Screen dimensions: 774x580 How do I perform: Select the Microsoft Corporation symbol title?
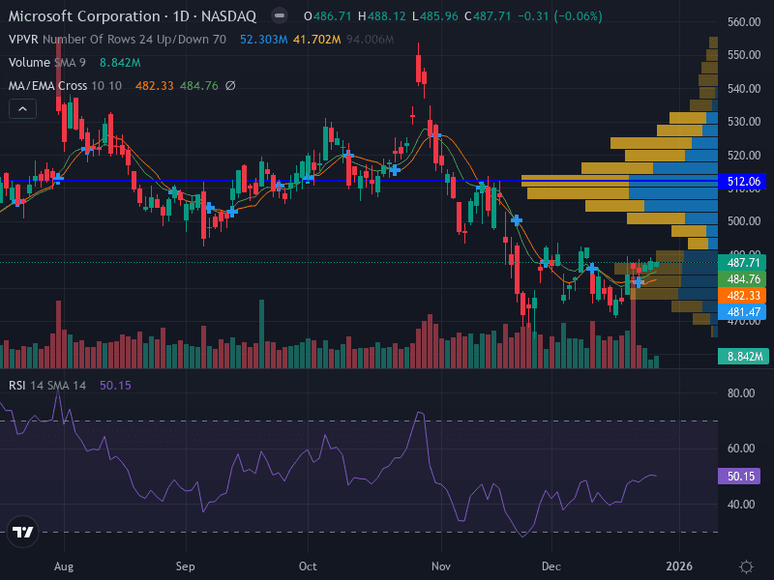click(x=133, y=16)
